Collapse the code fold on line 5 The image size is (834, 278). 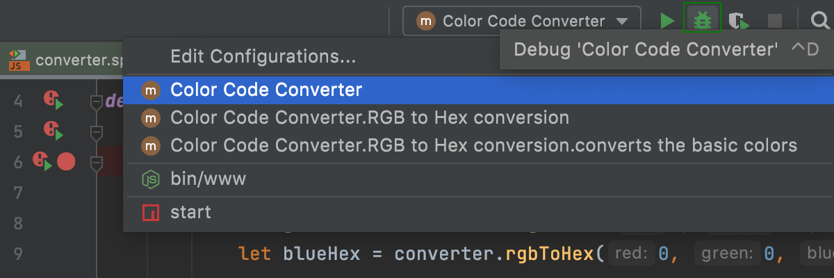(x=97, y=131)
